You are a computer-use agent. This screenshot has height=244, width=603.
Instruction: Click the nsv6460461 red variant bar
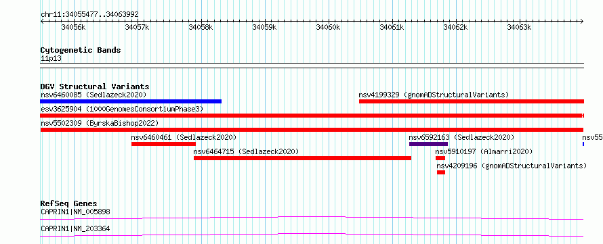pyautogui.click(x=163, y=144)
